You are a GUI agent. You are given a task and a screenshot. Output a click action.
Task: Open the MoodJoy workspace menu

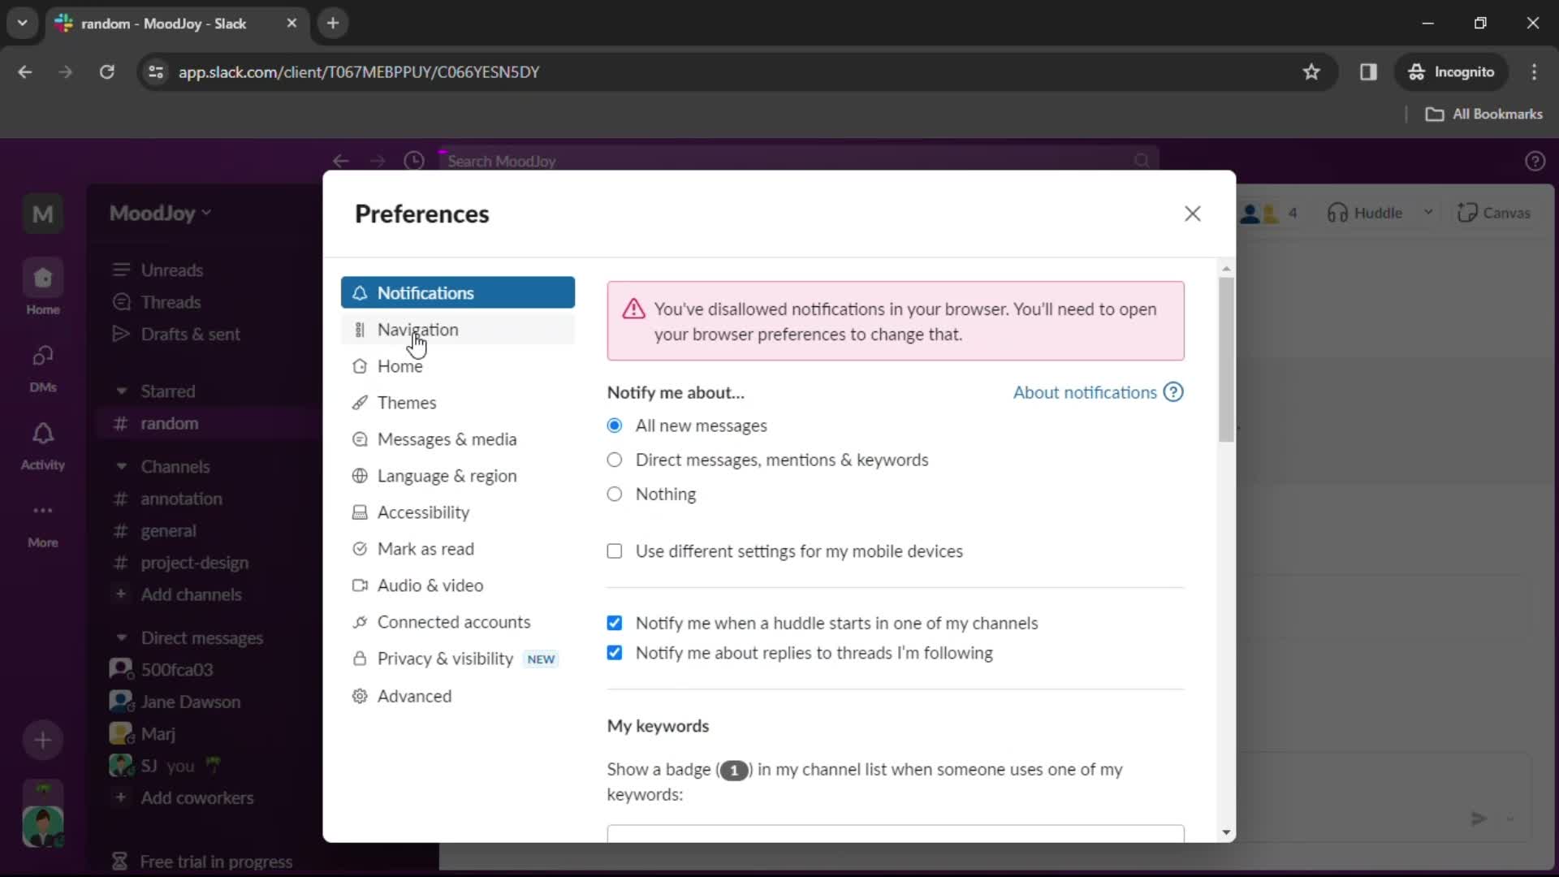pos(159,213)
